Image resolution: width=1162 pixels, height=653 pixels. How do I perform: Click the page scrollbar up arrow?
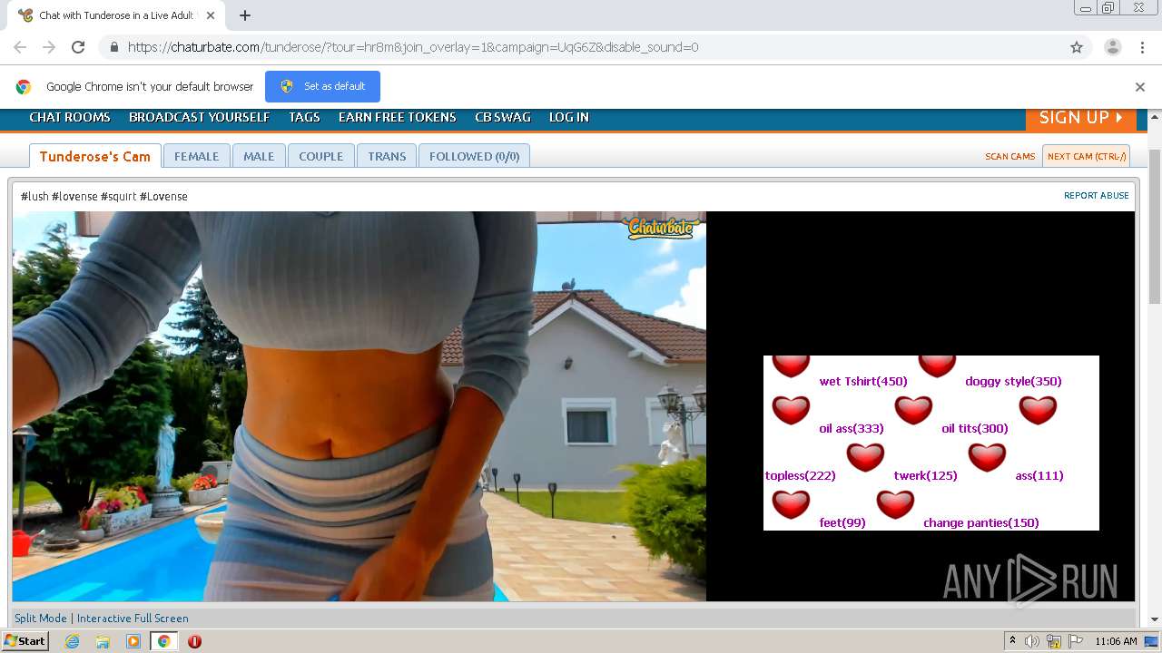point(1155,116)
